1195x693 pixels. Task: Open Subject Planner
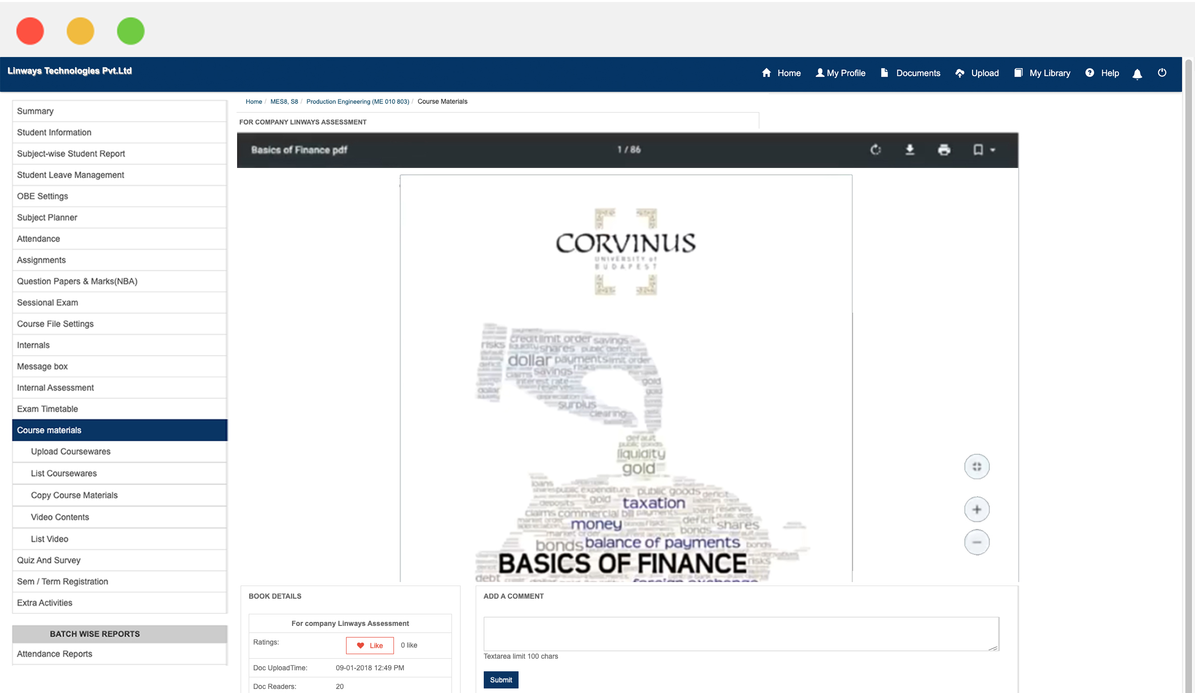pos(120,217)
